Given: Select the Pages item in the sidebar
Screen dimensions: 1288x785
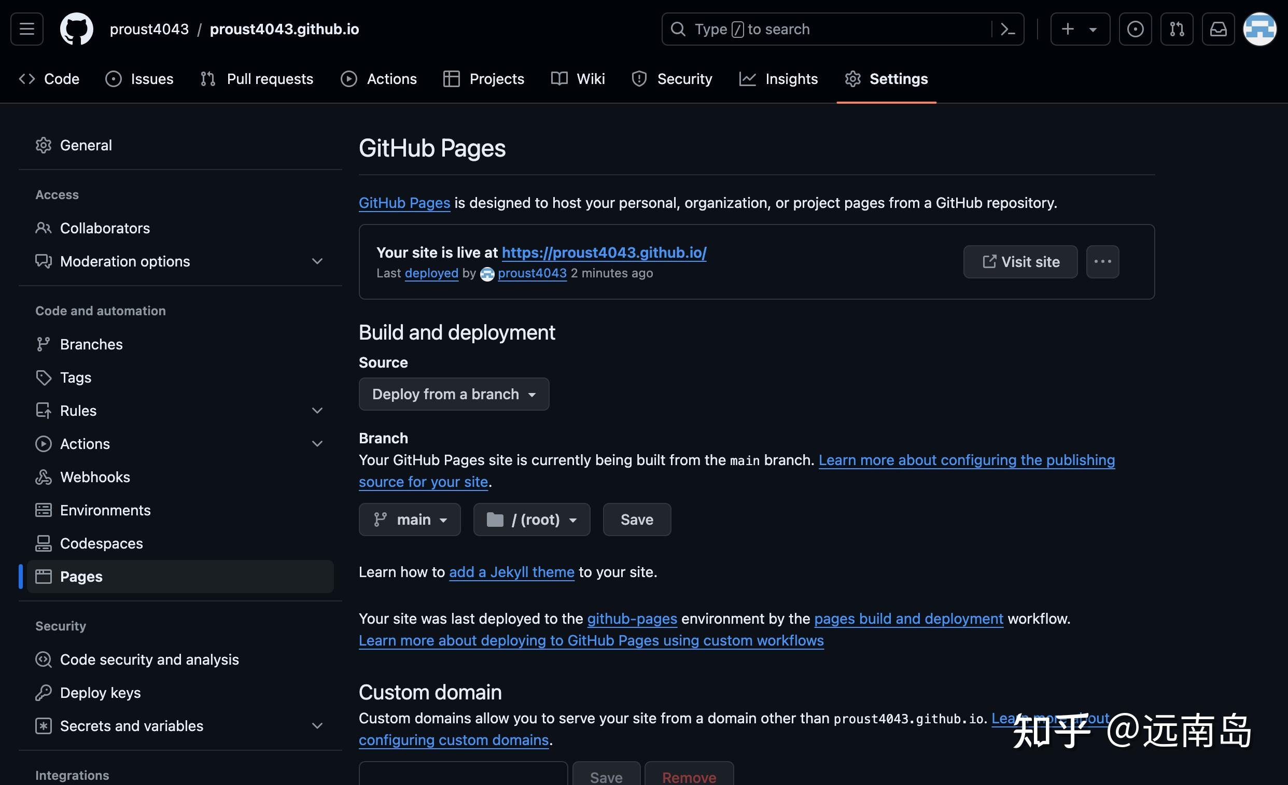Looking at the screenshot, I should (81, 577).
